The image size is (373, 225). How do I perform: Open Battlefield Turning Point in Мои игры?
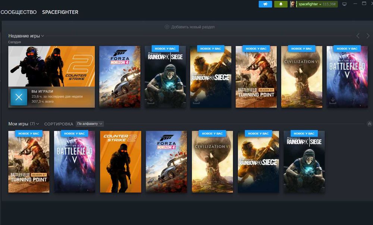click(29, 162)
